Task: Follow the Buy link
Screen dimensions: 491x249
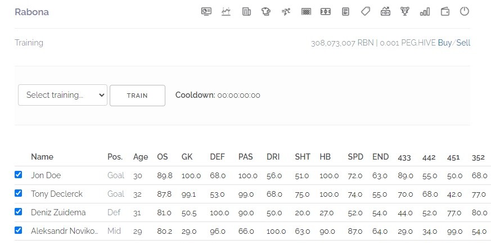Action: [445, 43]
